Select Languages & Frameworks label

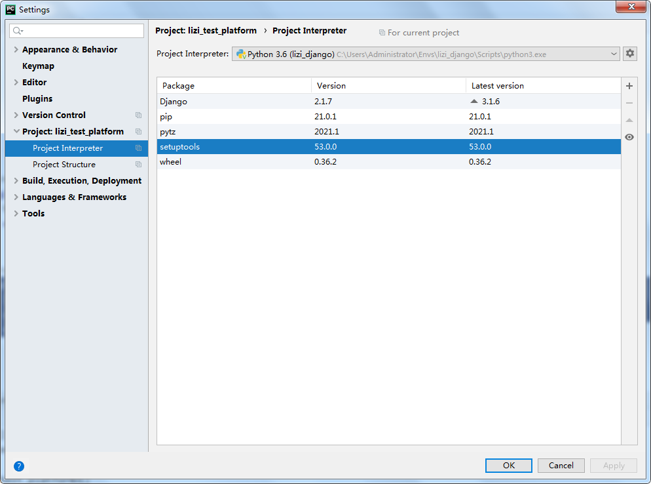(x=74, y=197)
